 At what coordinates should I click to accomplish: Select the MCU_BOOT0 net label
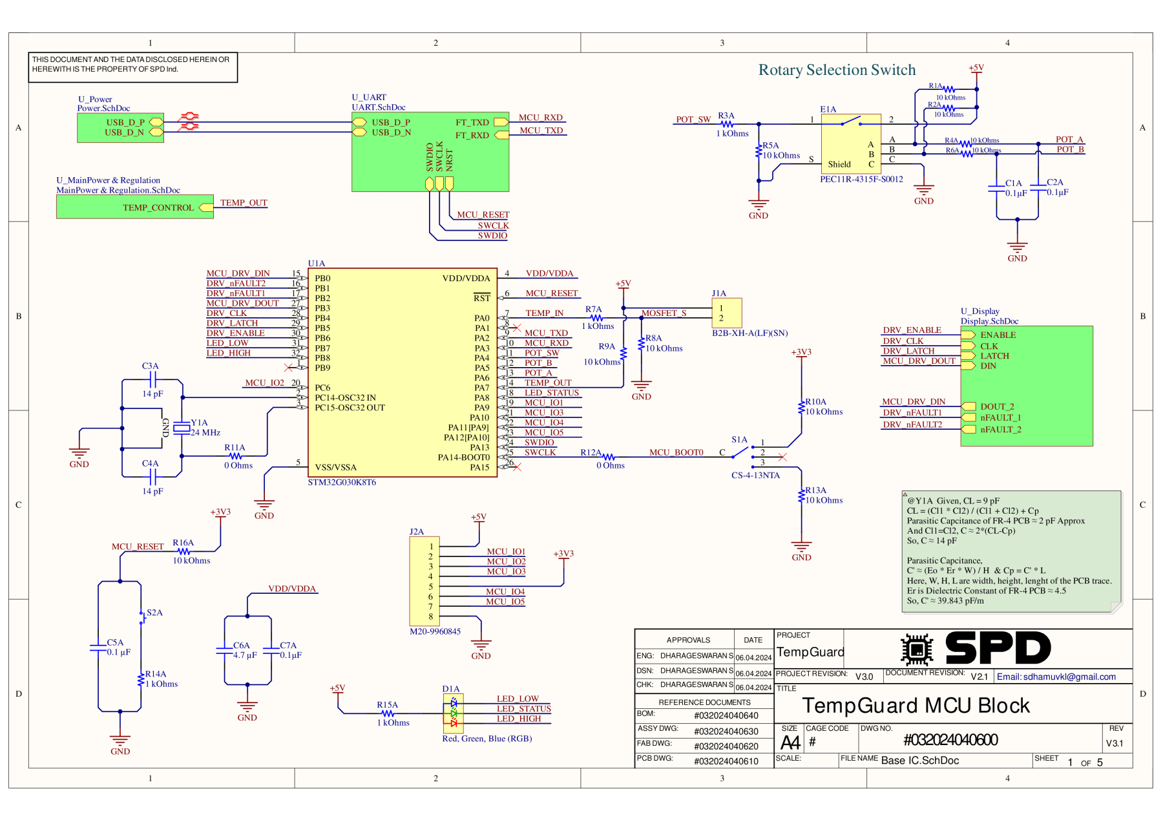pyautogui.click(x=676, y=452)
